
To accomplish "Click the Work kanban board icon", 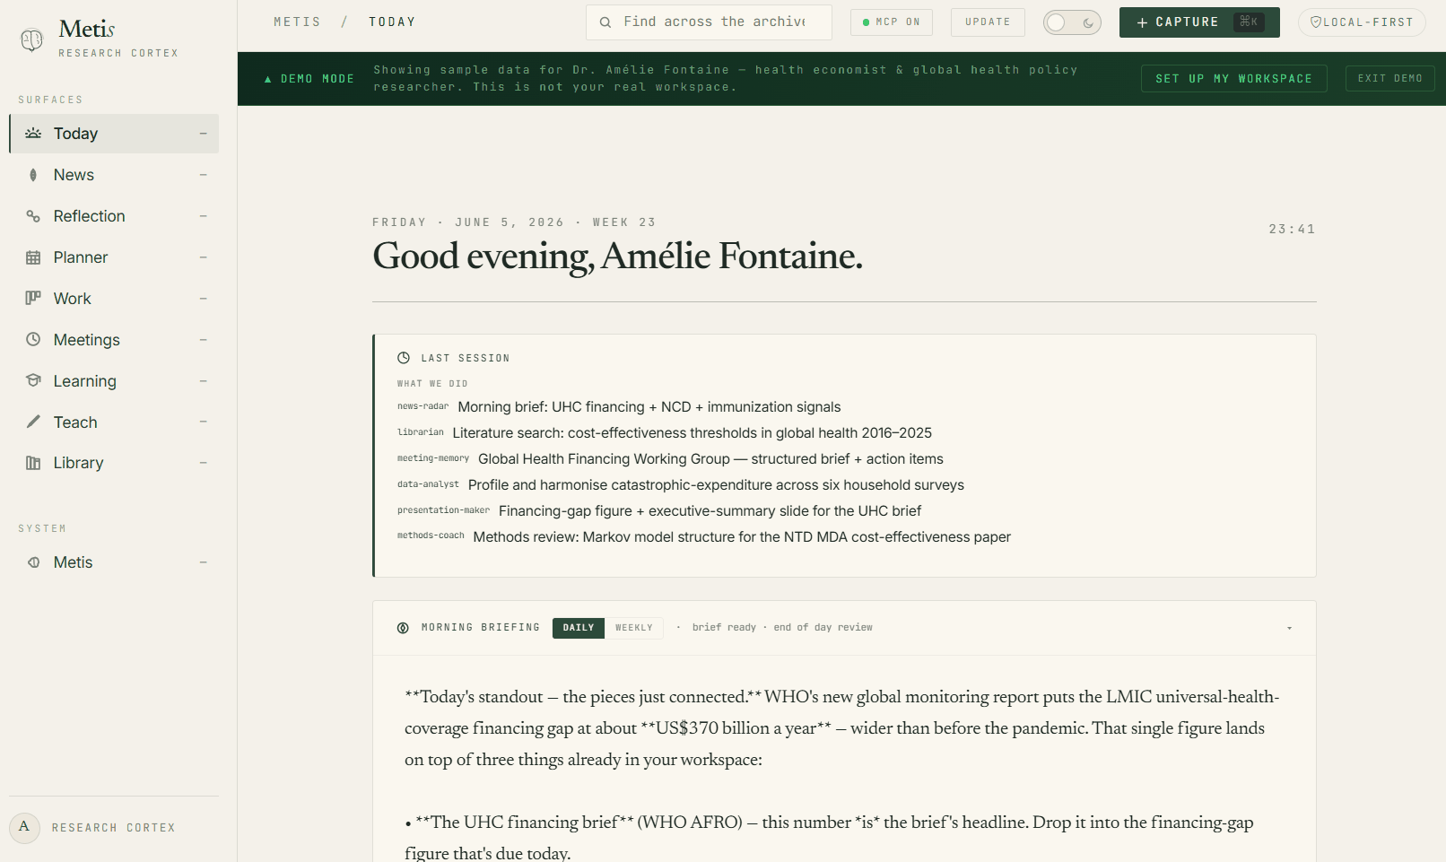I will 33,299.
